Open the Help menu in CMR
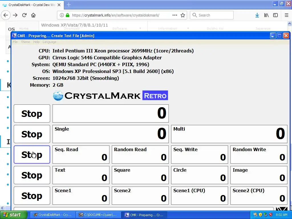The width and height of the screenshot is (292, 219). (x=36, y=42)
